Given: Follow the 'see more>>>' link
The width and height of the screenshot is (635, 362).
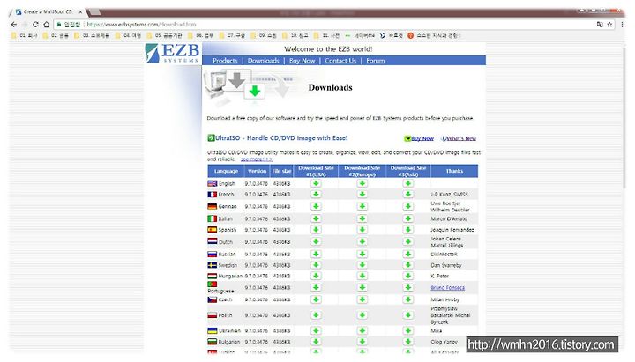Looking at the screenshot, I should (257, 159).
